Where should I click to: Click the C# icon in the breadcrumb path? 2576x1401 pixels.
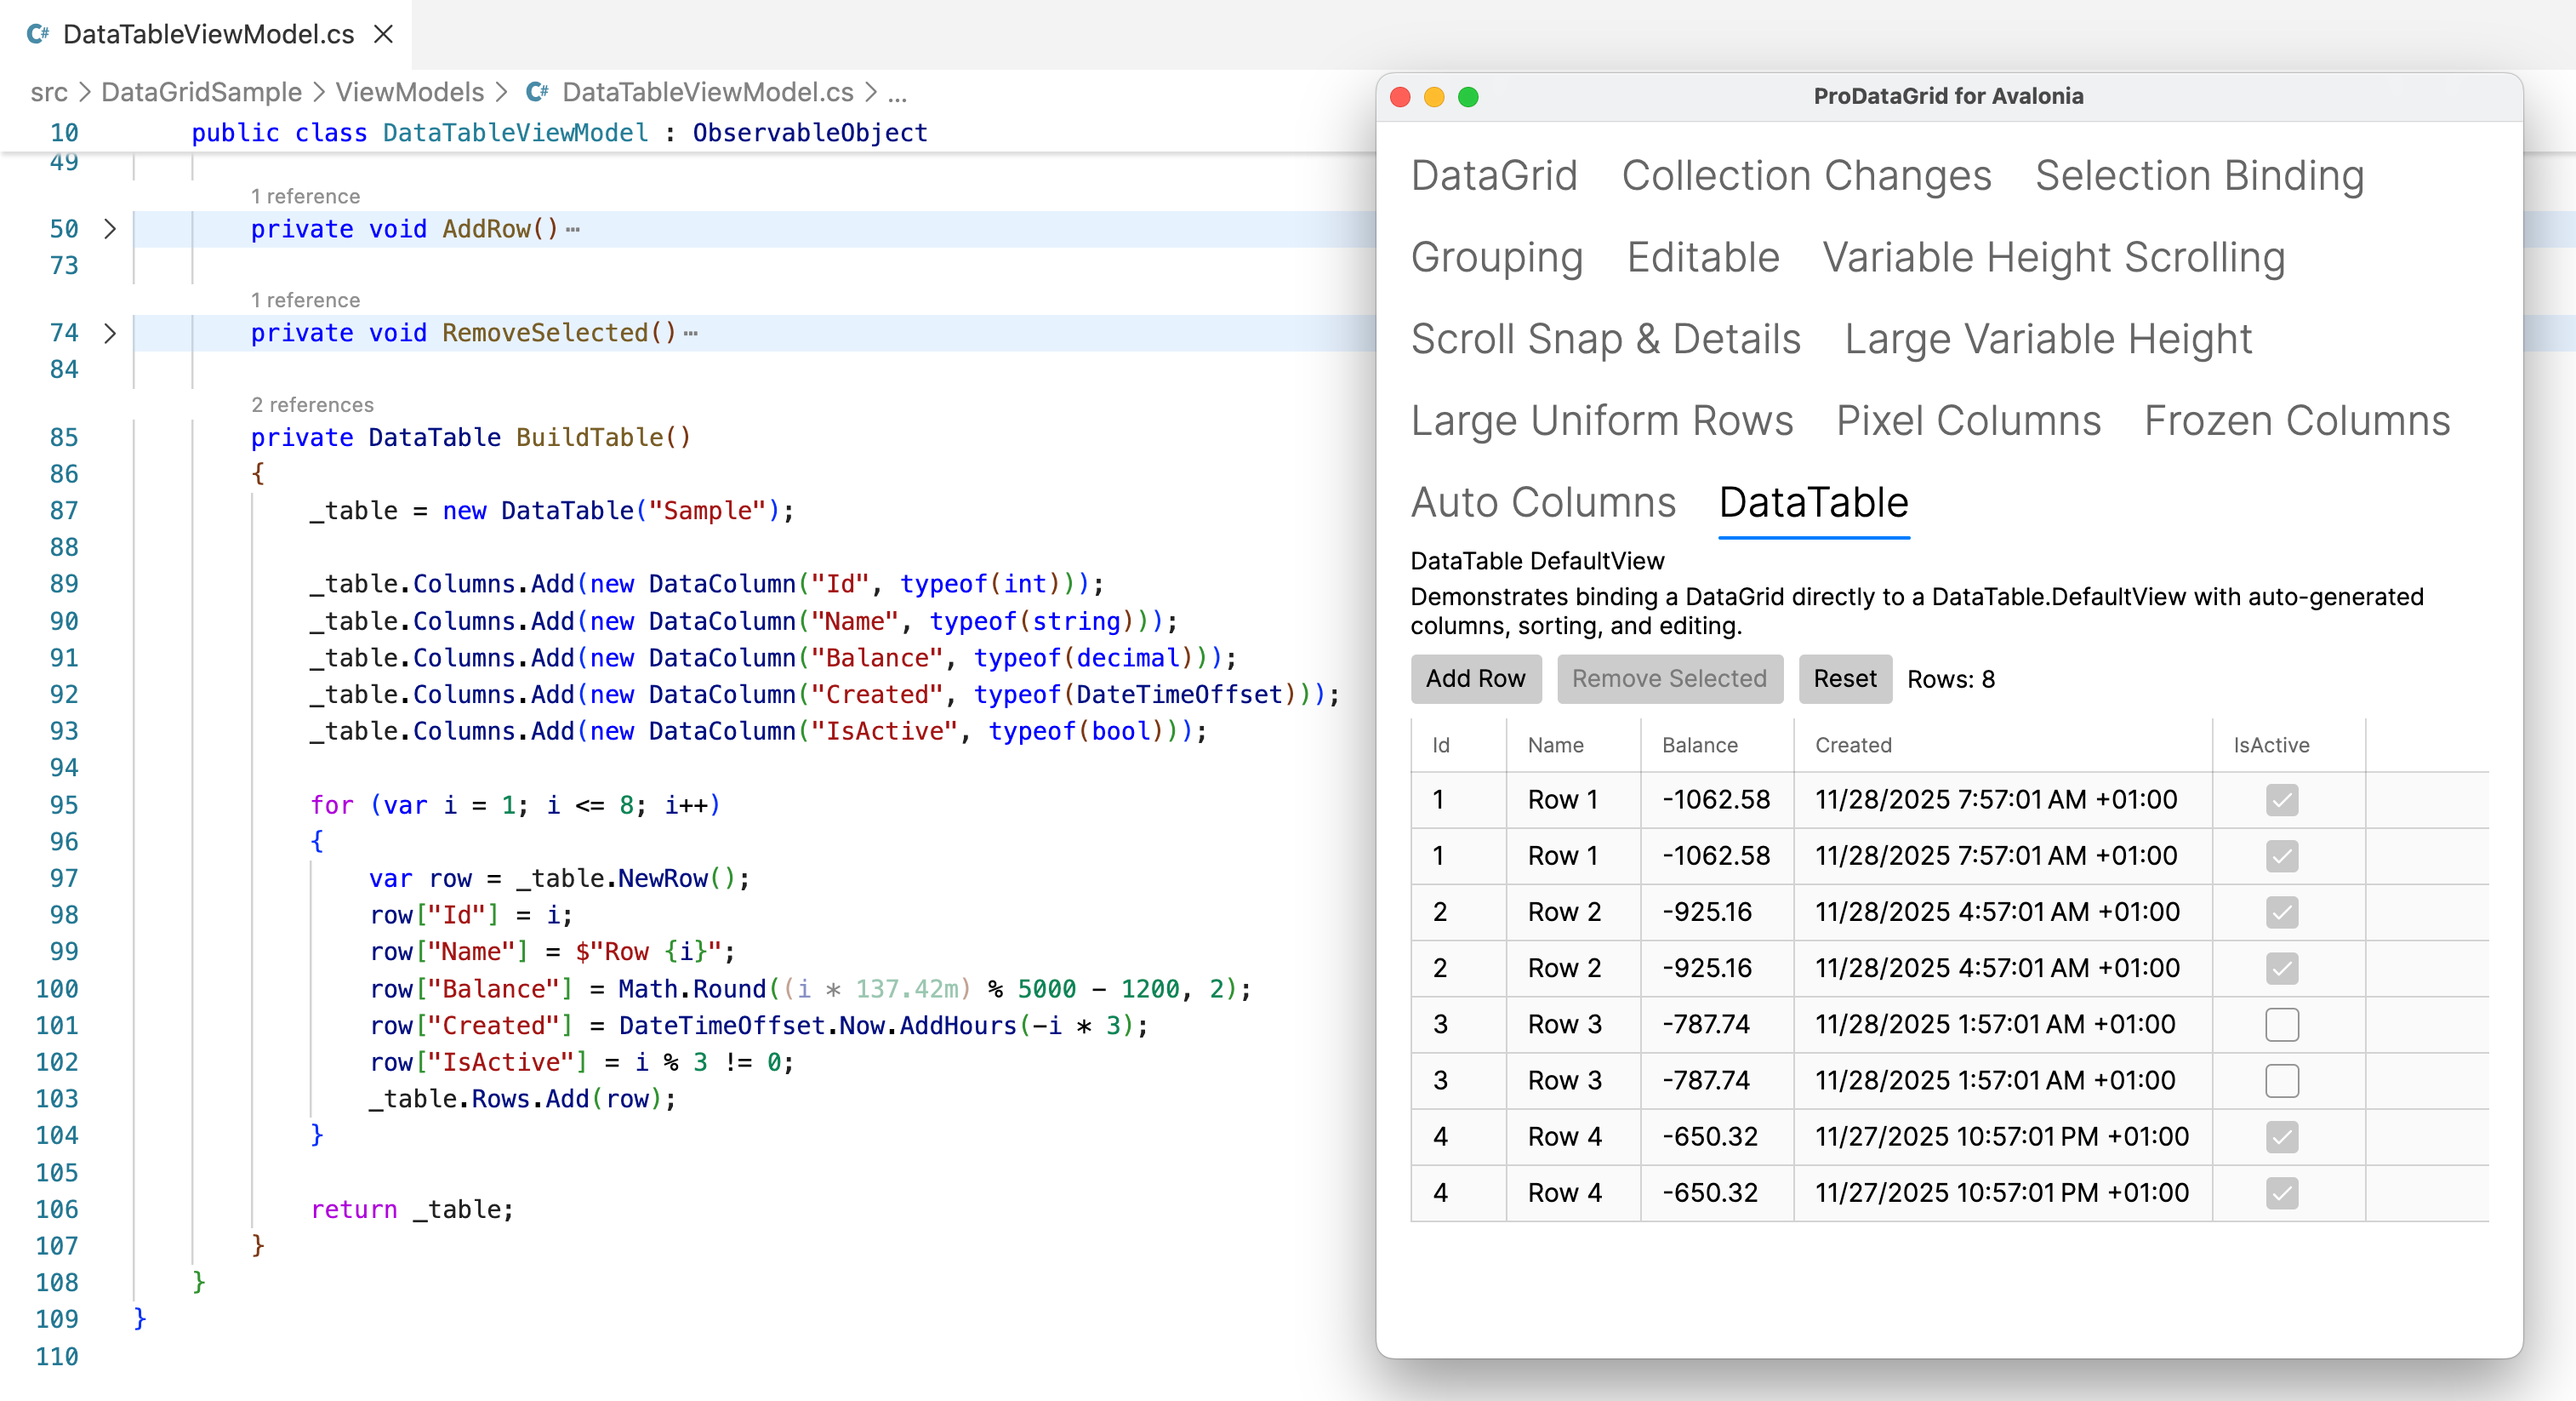pyautogui.click(x=537, y=92)
